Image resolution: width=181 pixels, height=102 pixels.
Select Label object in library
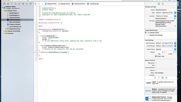[x=161, y=83]
